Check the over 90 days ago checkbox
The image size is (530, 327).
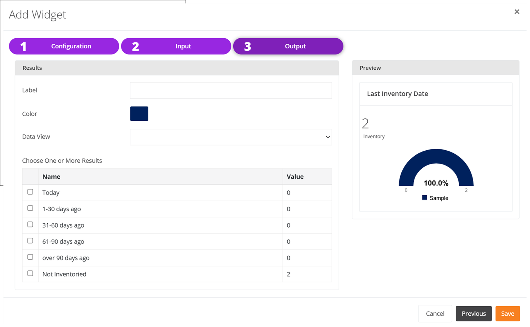coord(30,257)
